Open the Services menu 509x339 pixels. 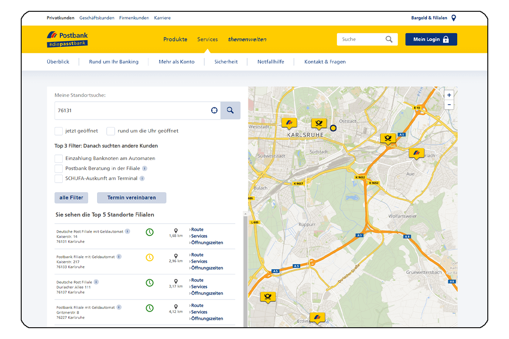tap(207, 39)
